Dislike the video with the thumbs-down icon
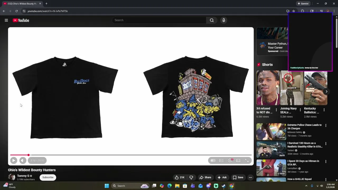This screenshot has width=338, height=190. pos(191,177)
